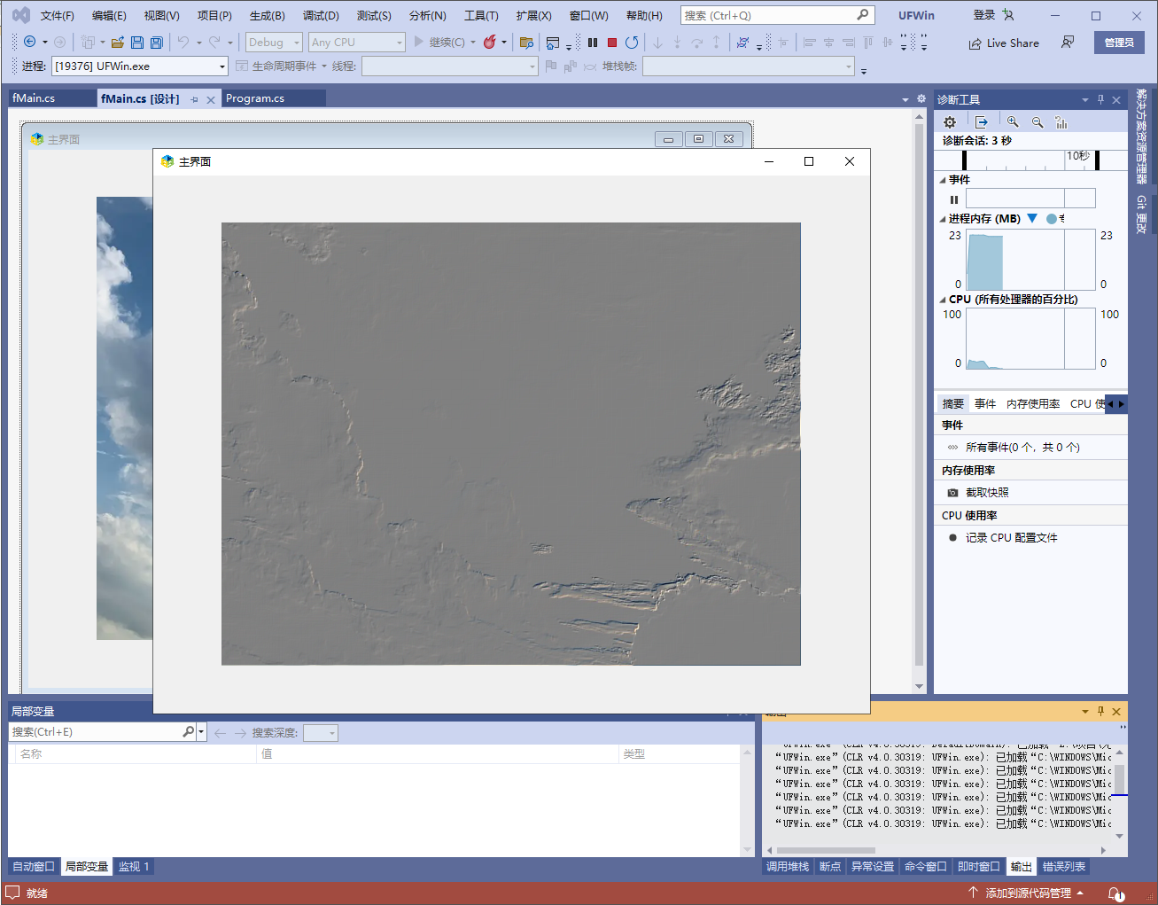
Task: Open the 进程 UFWin.exe process dropdown
Action: click(140, 66)
